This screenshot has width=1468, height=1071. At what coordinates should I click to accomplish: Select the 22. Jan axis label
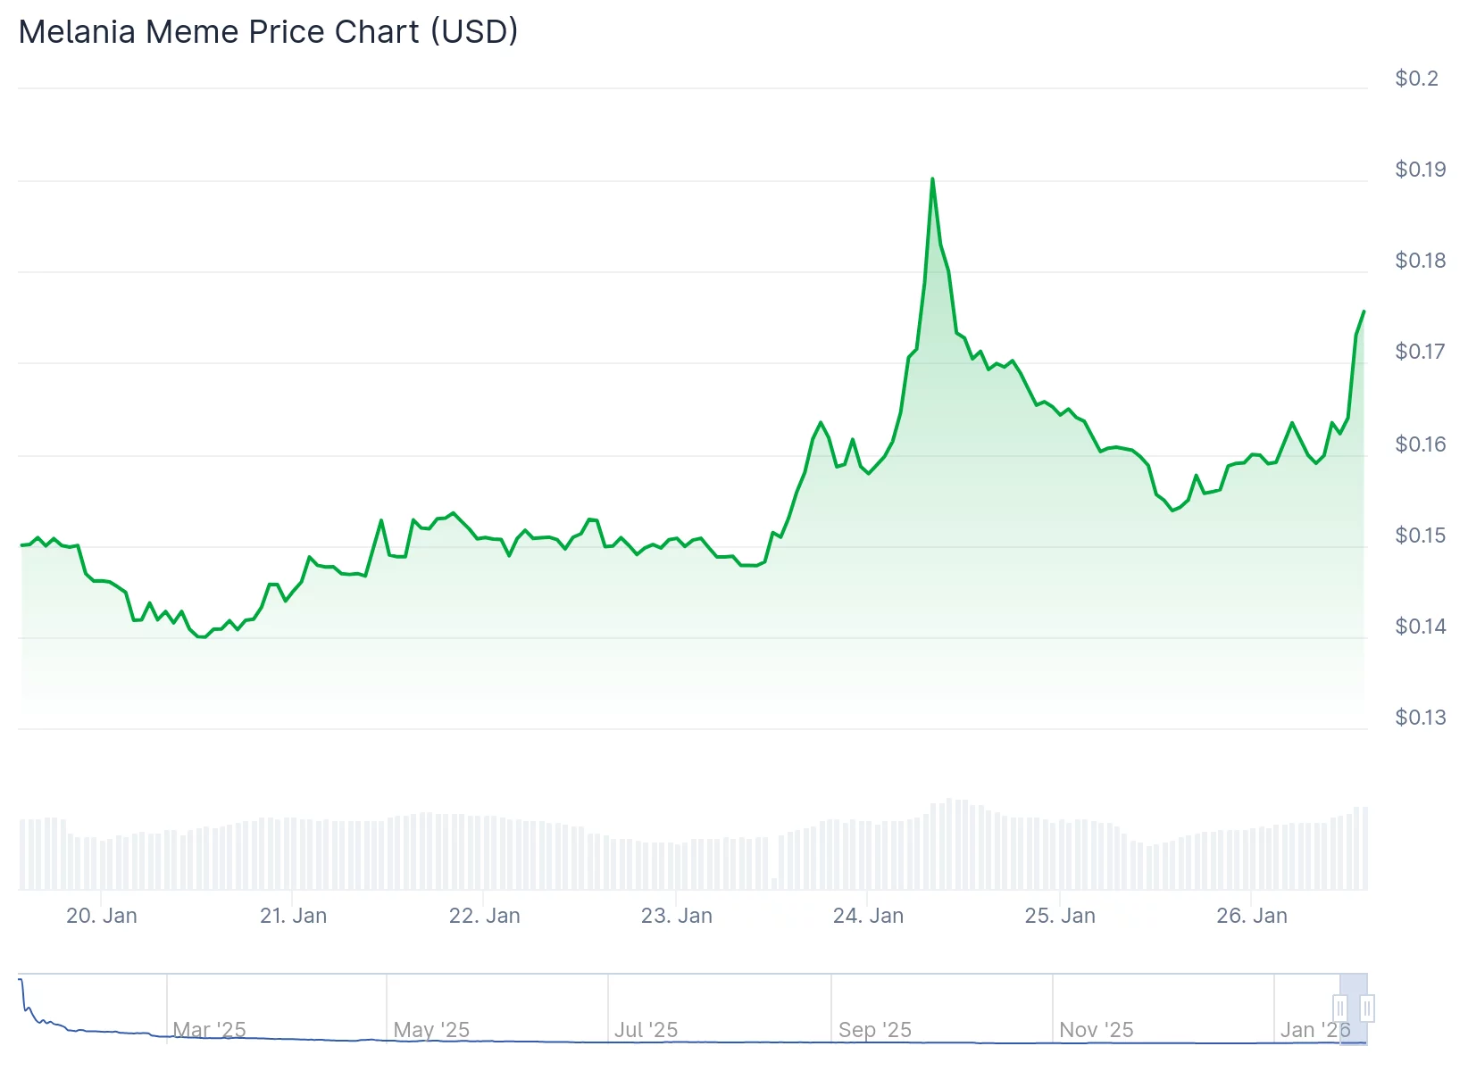[484, 916]
